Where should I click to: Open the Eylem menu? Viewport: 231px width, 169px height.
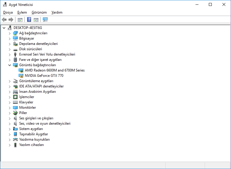[22, 12]
